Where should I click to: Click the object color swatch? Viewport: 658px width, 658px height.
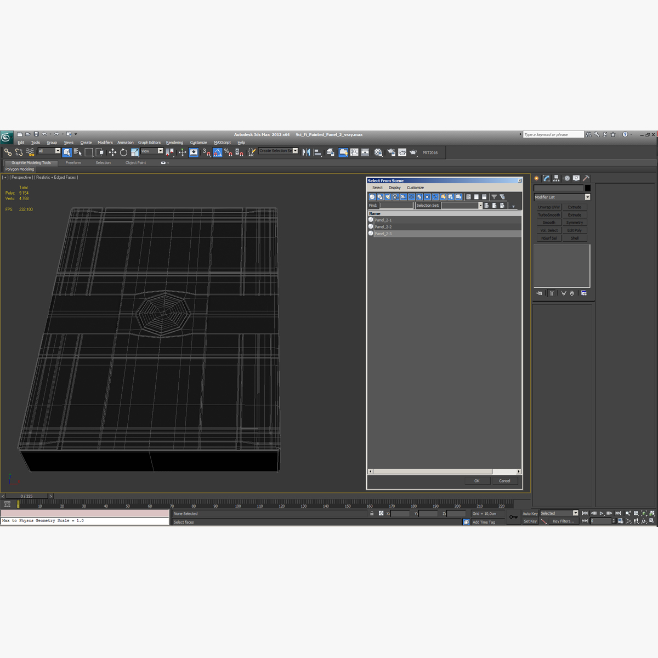(x=588, y=188)
